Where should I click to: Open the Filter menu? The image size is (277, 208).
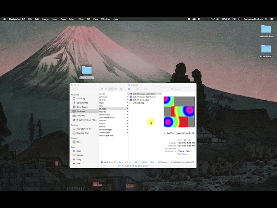(81, 19)
